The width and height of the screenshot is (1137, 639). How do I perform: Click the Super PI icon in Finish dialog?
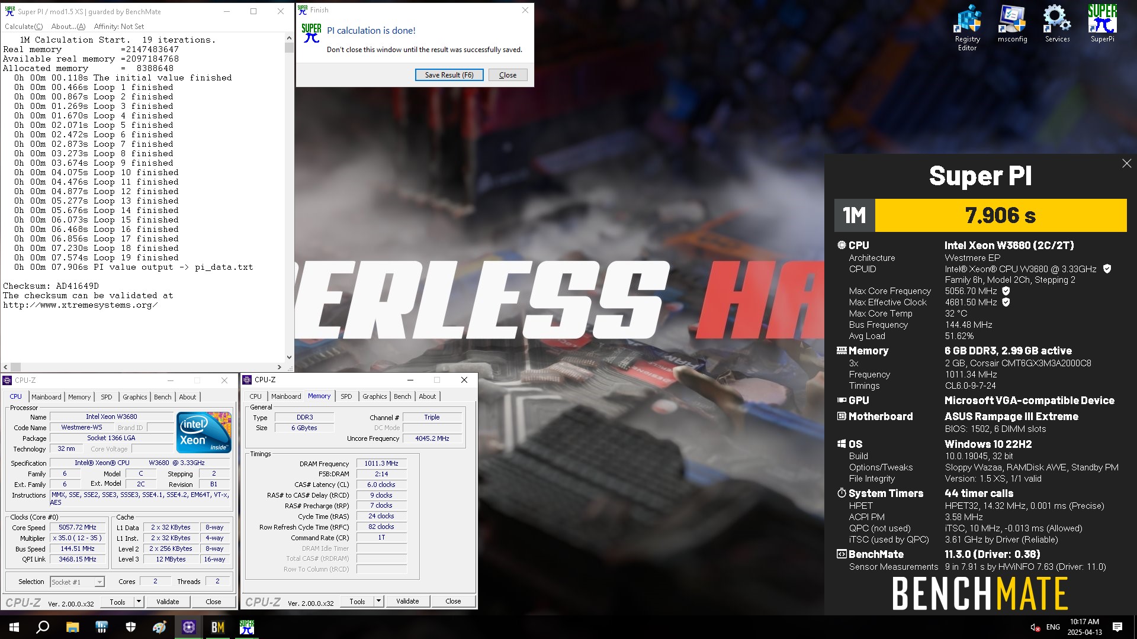[x=311, y=33]
